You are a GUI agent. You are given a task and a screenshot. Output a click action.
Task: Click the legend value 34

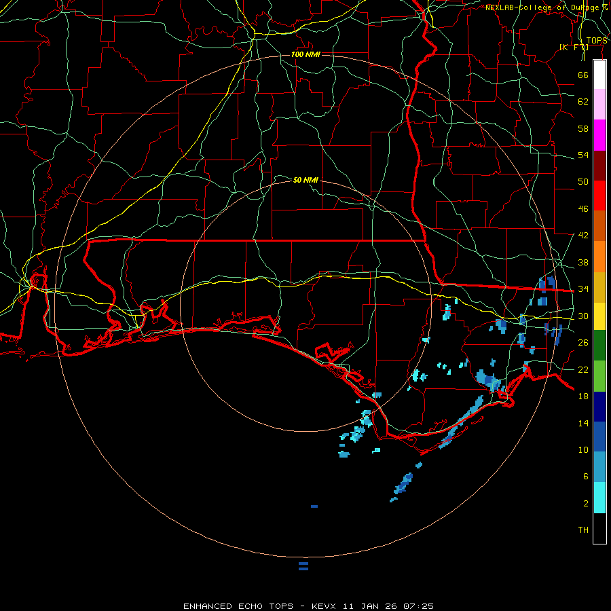(583, 289)
